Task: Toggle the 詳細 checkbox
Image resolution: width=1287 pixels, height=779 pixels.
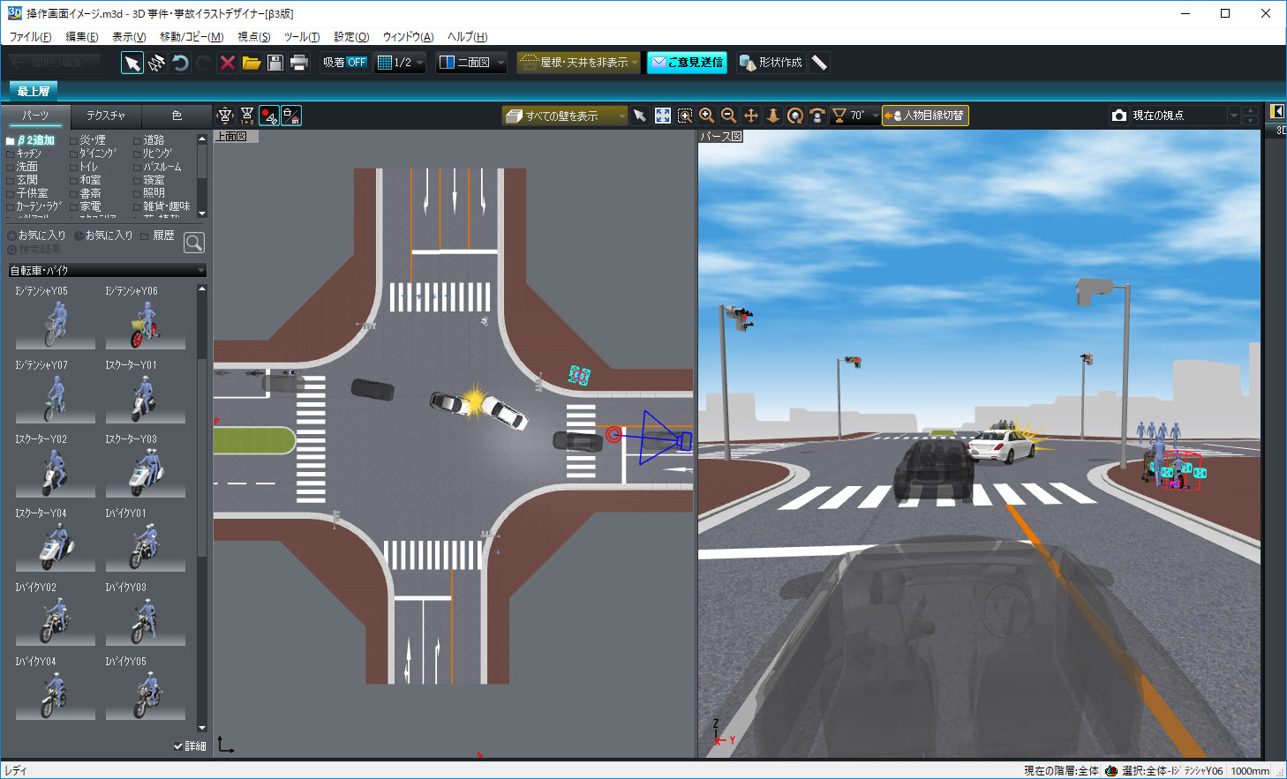Action: pos(179,746)
